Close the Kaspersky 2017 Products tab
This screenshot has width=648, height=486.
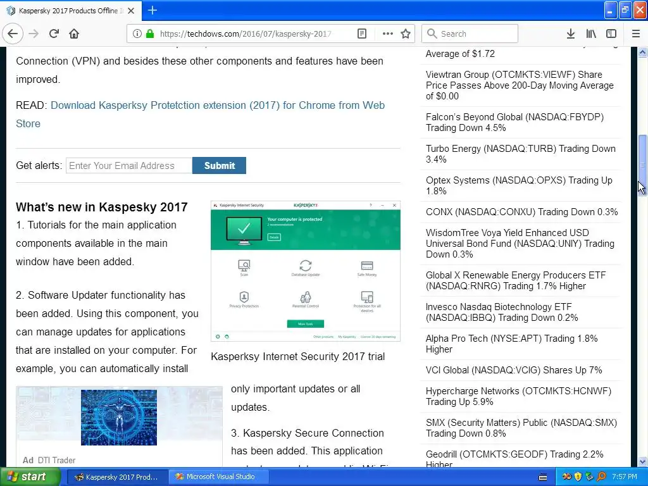131,11
